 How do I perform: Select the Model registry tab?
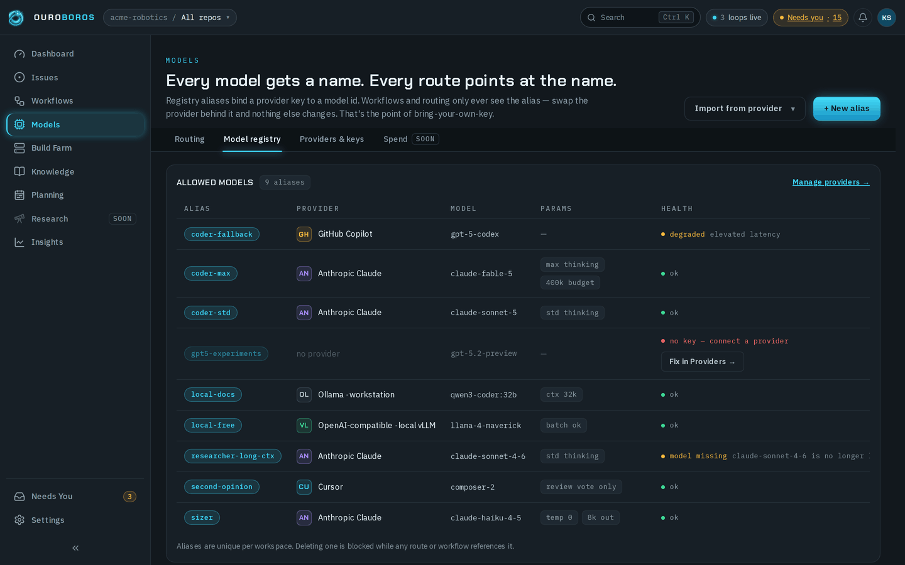pyautogui.click(x=252, y=139)
